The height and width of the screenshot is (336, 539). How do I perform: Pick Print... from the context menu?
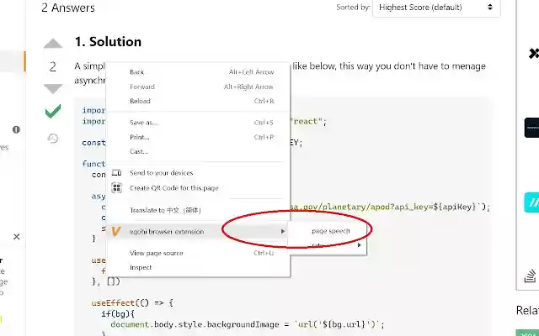click(x=198, y=137)
